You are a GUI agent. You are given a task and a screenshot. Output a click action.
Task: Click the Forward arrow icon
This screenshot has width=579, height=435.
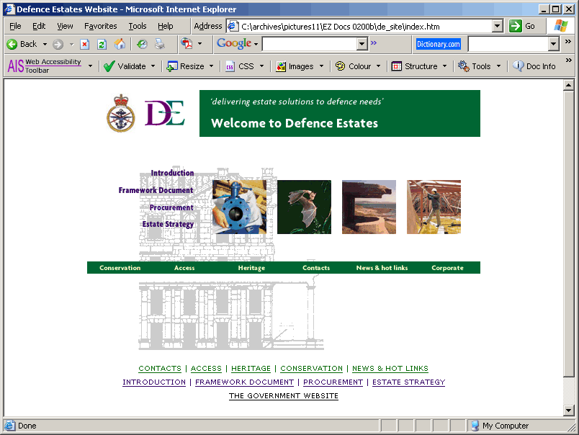58,45
